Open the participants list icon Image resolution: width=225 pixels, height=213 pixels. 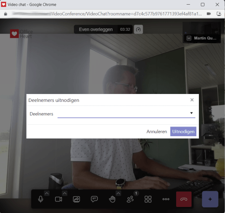click(130, 200)
